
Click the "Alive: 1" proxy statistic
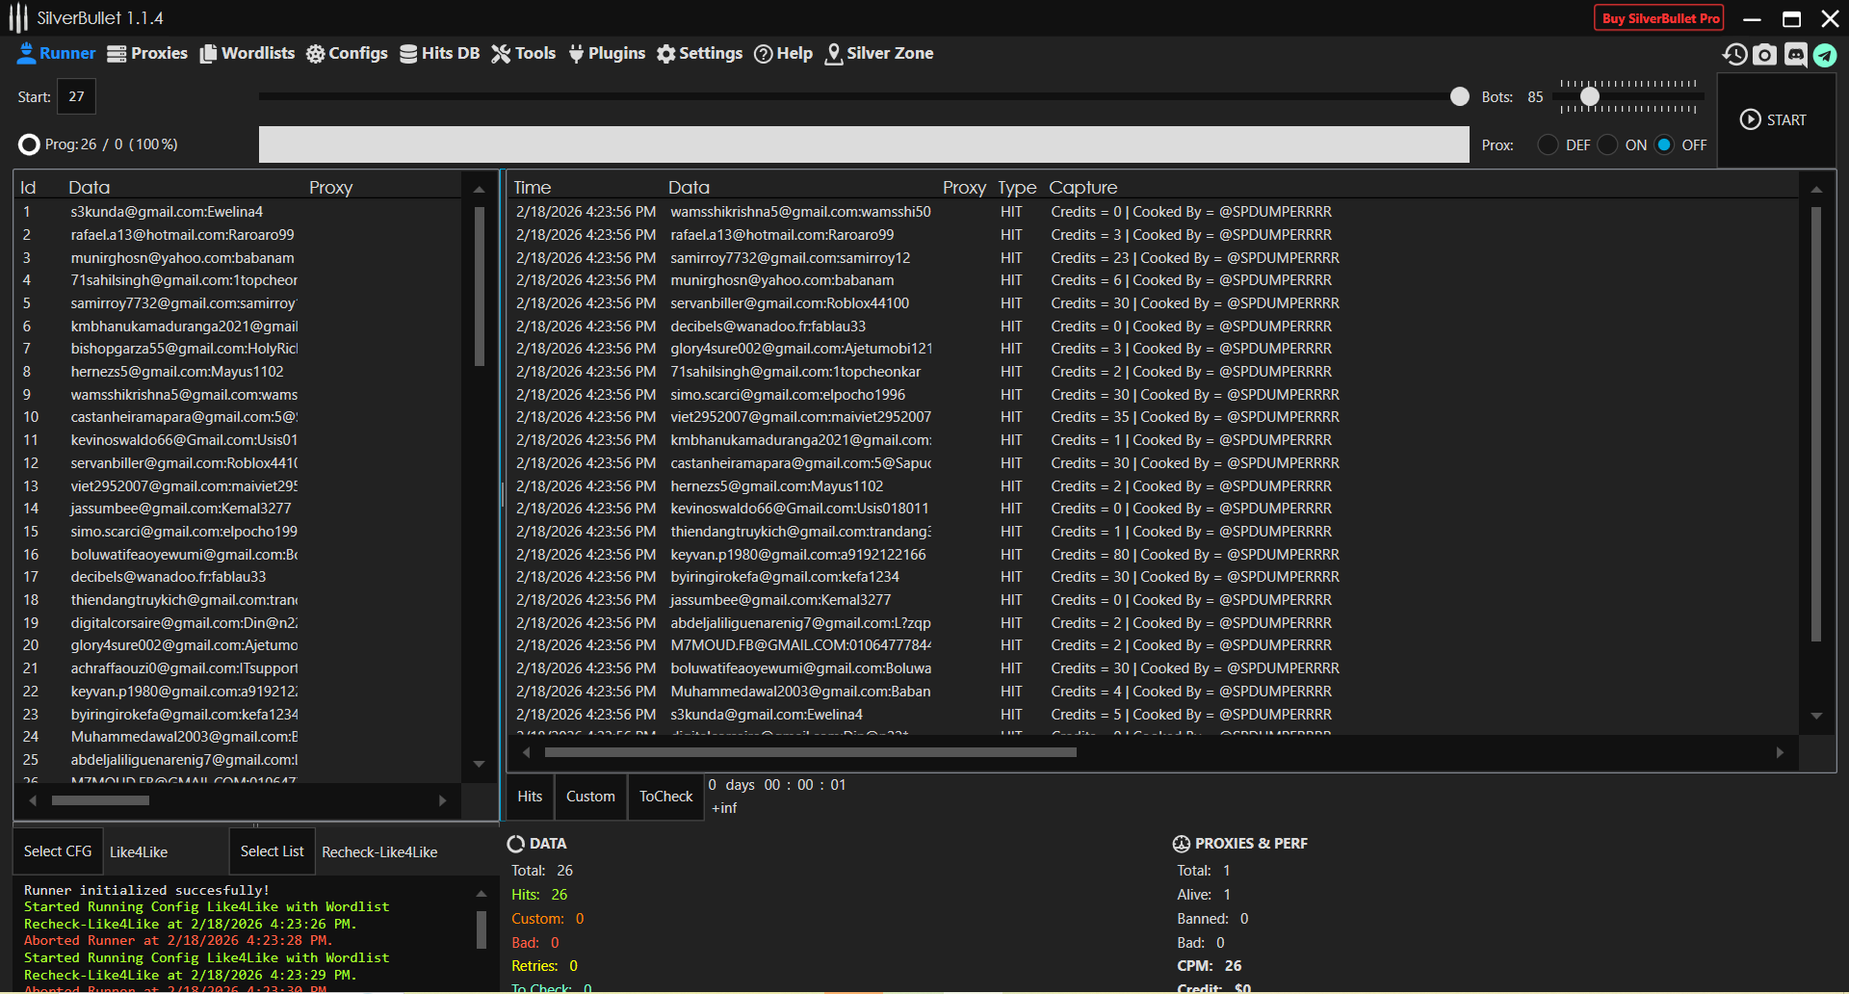coord(1204,895)
